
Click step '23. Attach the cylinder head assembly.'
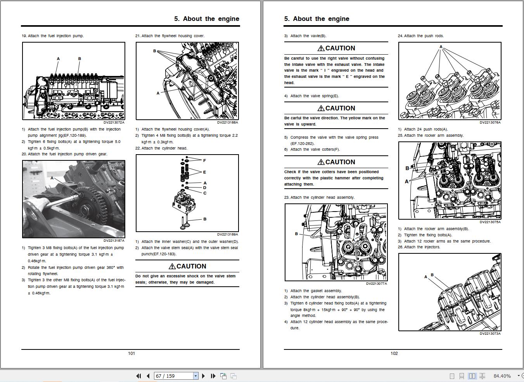pos(319,198)
